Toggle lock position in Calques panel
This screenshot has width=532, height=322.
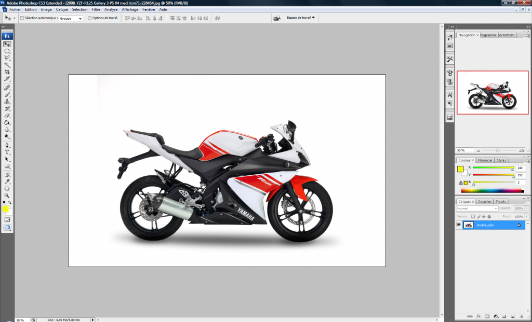point(484,216)
